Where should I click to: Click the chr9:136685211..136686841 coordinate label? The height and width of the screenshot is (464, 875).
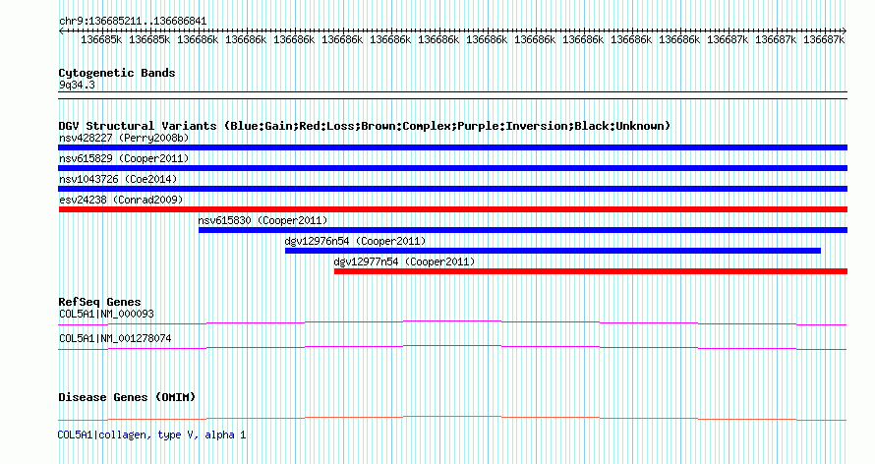133,22
